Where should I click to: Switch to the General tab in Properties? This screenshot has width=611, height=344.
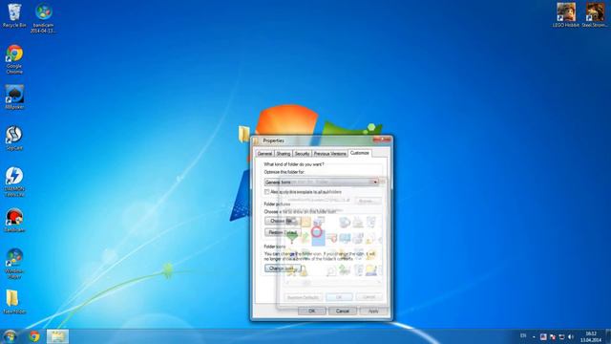pyautogui.click(x=265, y=153)
